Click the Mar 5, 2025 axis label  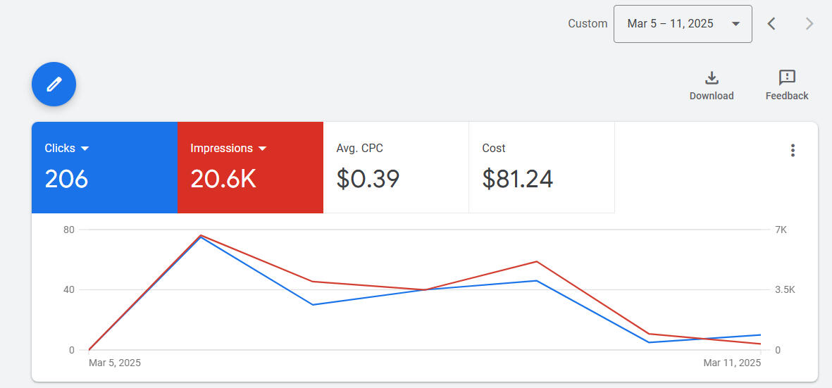115,363
